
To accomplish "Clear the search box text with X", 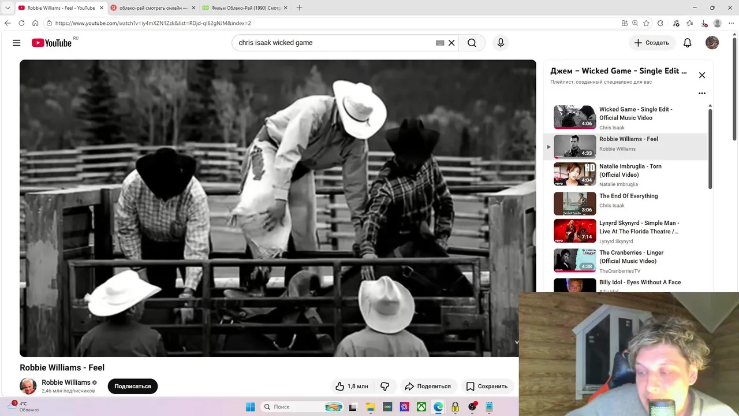I will pyautogui.click(x=451, y=43).
